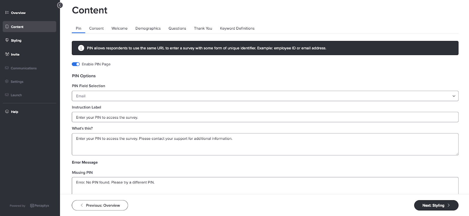Click inside the What's this? text area
The height and width of the screenshot is (216, 469).
click(265, 144)
